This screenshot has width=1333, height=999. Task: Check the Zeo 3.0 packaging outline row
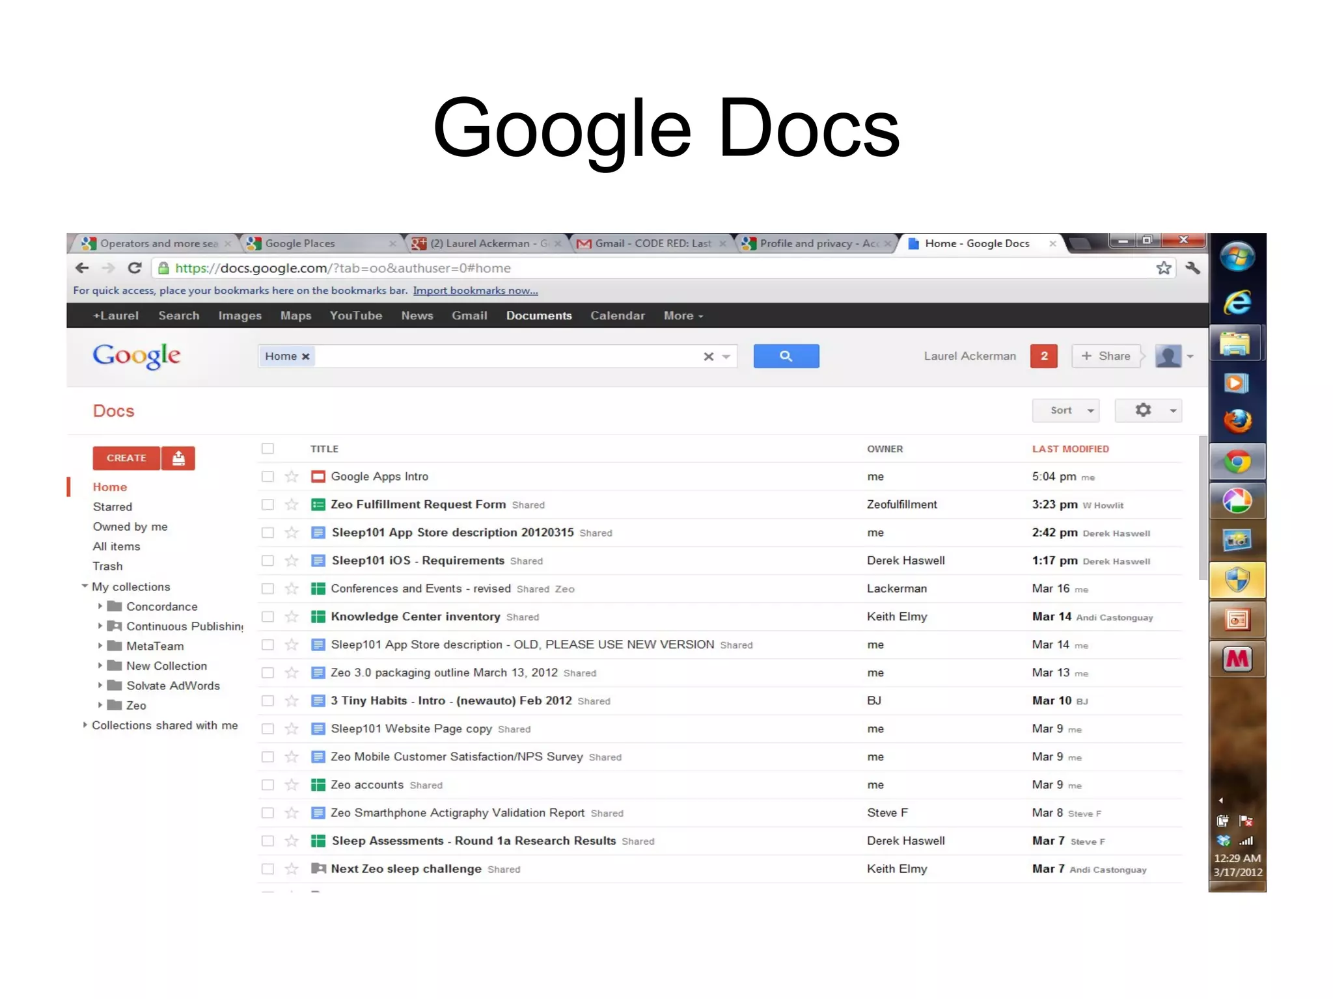coord(268,673)
